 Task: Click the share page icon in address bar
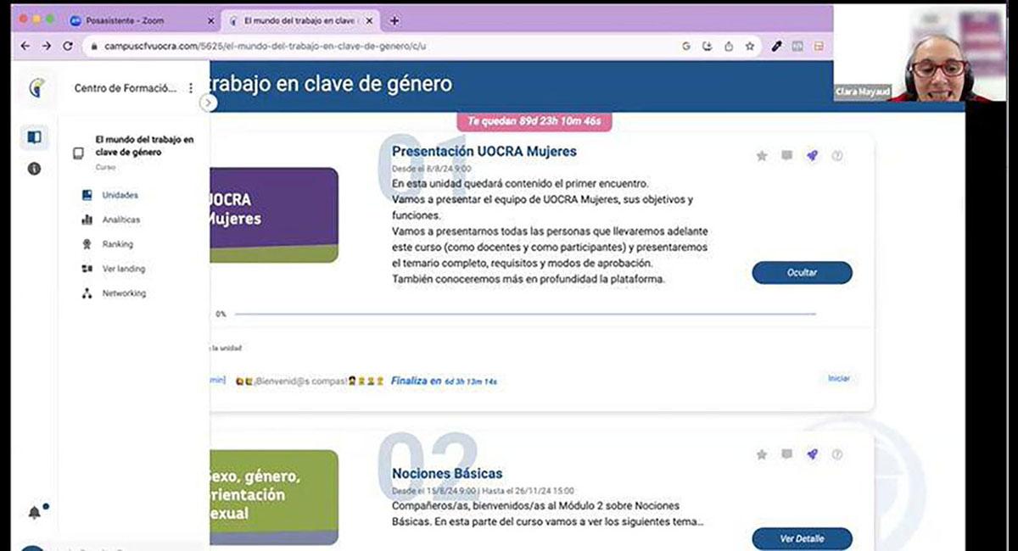[729, 47]
